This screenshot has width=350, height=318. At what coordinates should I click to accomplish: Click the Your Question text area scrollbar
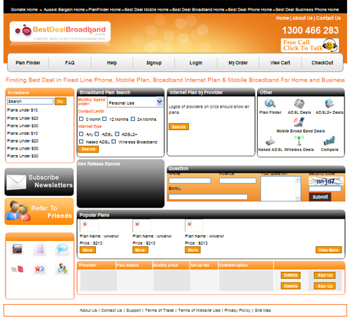click(297, 189)
